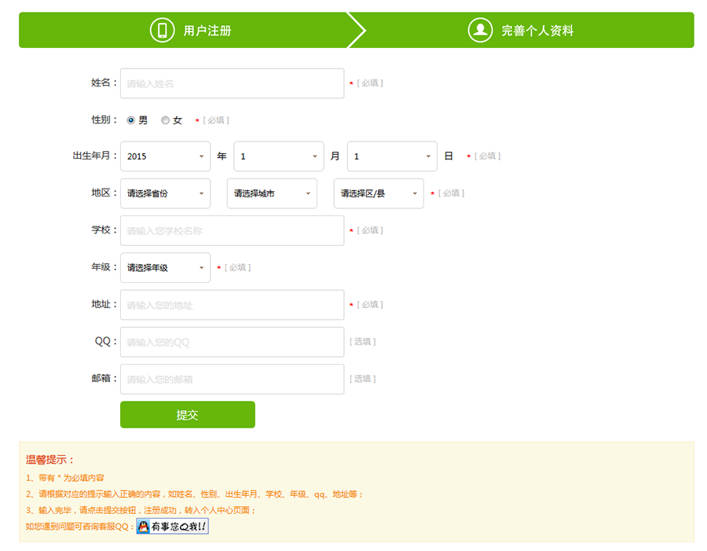Click the person icon beside 完善个人资料
Image resolution: width=707 pixels, height=551 pixels.
(480, 30)
